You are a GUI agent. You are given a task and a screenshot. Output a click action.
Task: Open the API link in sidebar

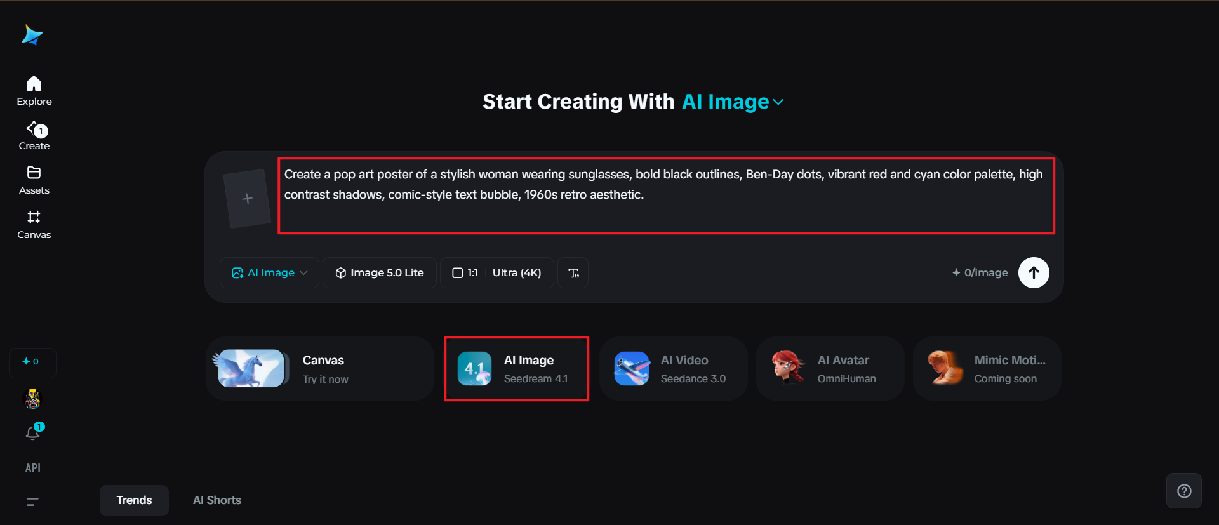click(x=33, y=468)
